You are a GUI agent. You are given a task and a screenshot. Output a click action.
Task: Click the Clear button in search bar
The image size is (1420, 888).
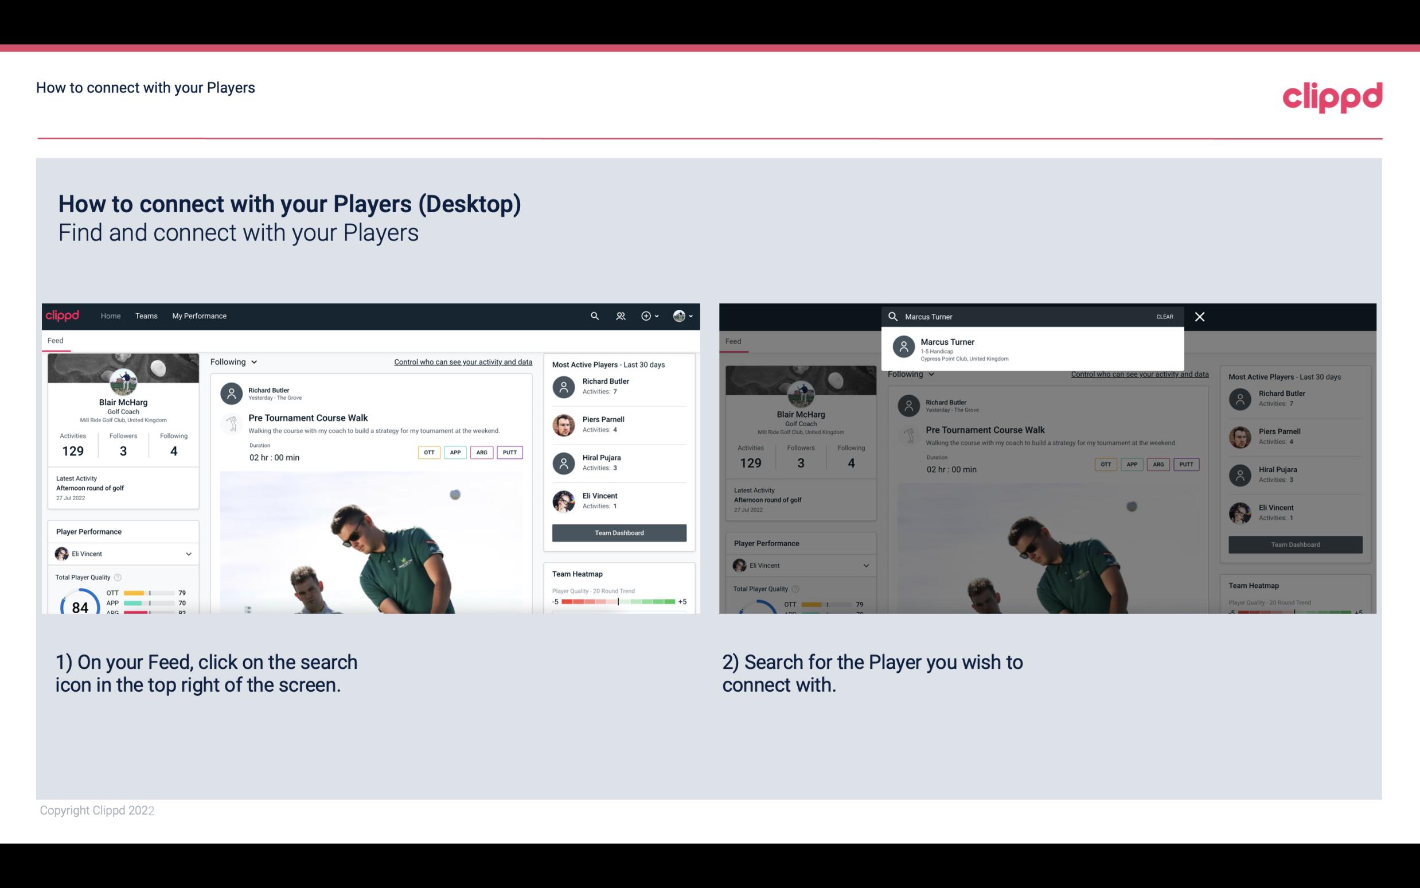pyautogui.click(x=1164, y=316)
